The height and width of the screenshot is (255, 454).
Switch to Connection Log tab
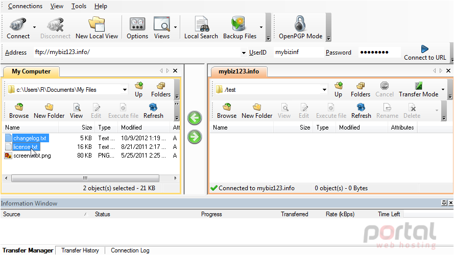tap(130, 250)
